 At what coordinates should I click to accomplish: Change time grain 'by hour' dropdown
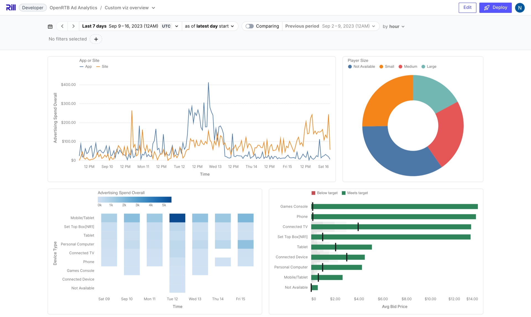[394, 26]
